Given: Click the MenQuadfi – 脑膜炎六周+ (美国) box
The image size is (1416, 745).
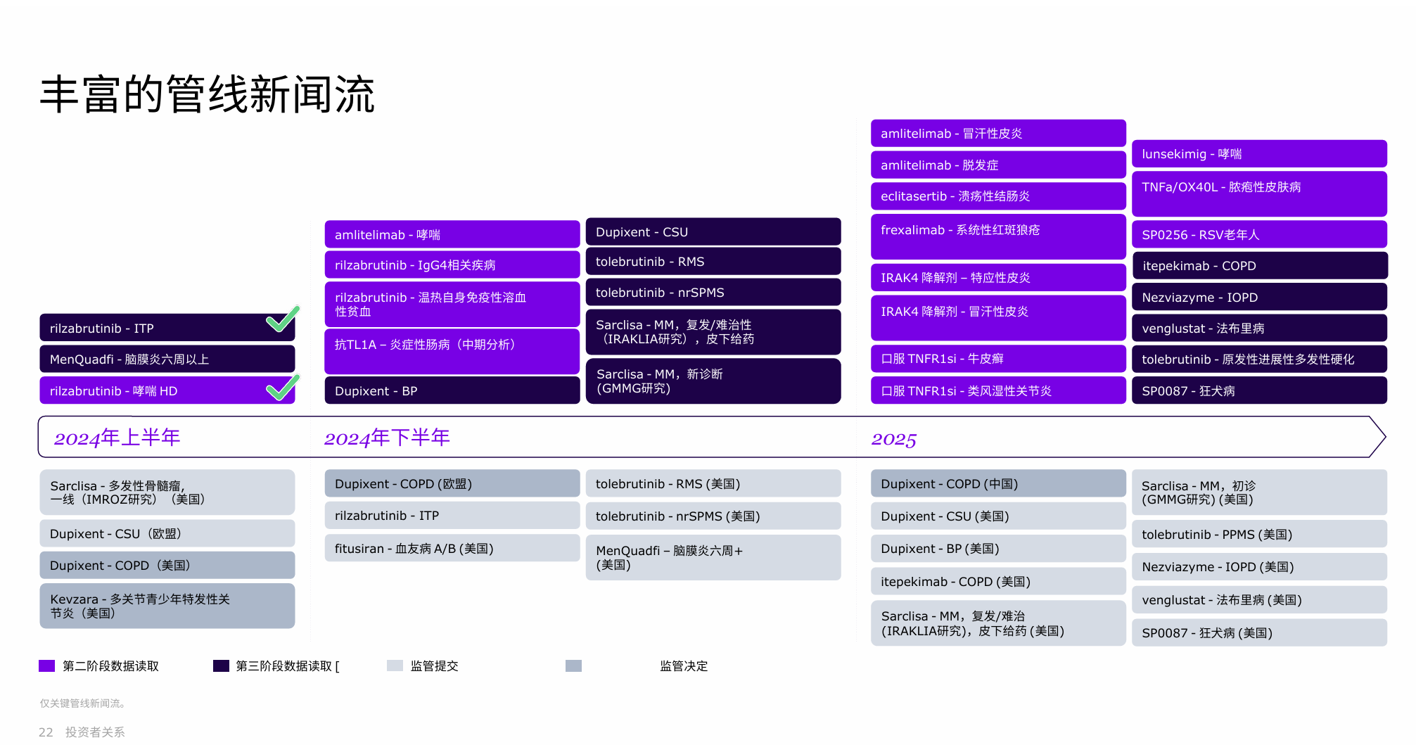Looking at the screenshot, I should pos(713,557).
